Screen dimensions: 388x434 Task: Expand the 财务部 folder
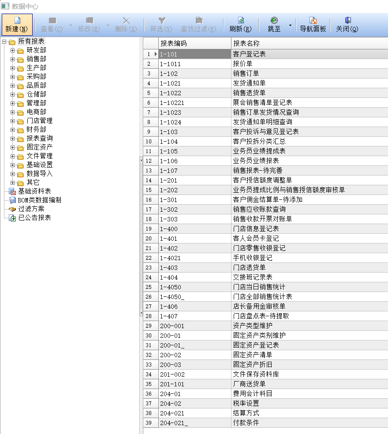(12, 130)
